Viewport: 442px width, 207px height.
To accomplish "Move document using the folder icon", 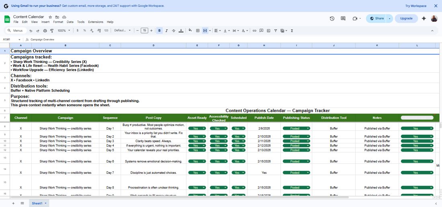I will [x=57, y=17].
